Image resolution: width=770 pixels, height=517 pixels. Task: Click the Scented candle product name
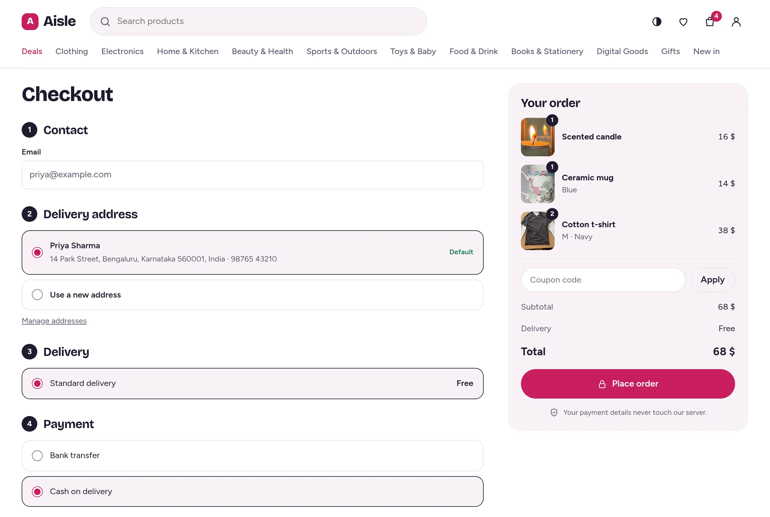click(x=592, y=137)
